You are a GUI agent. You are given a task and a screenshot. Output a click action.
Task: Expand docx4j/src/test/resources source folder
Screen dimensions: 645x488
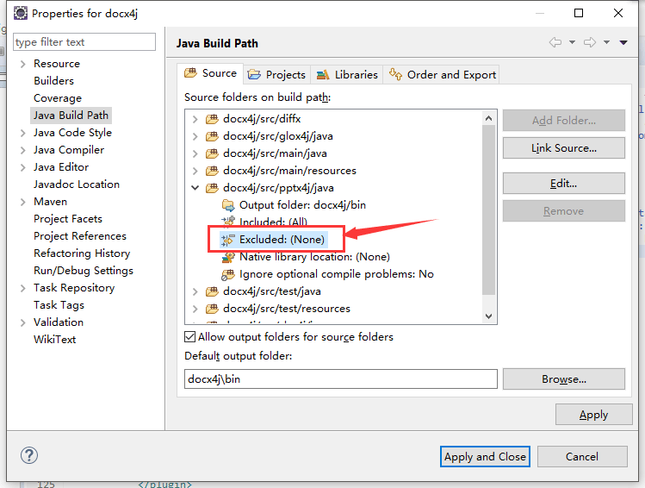[195, 310]
